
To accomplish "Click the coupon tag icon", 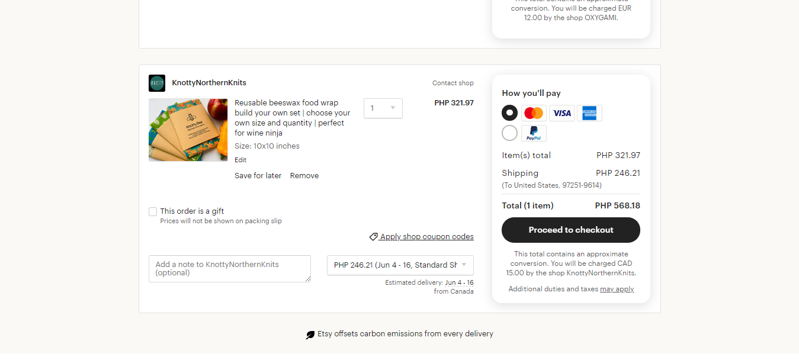I will [373, 237].
